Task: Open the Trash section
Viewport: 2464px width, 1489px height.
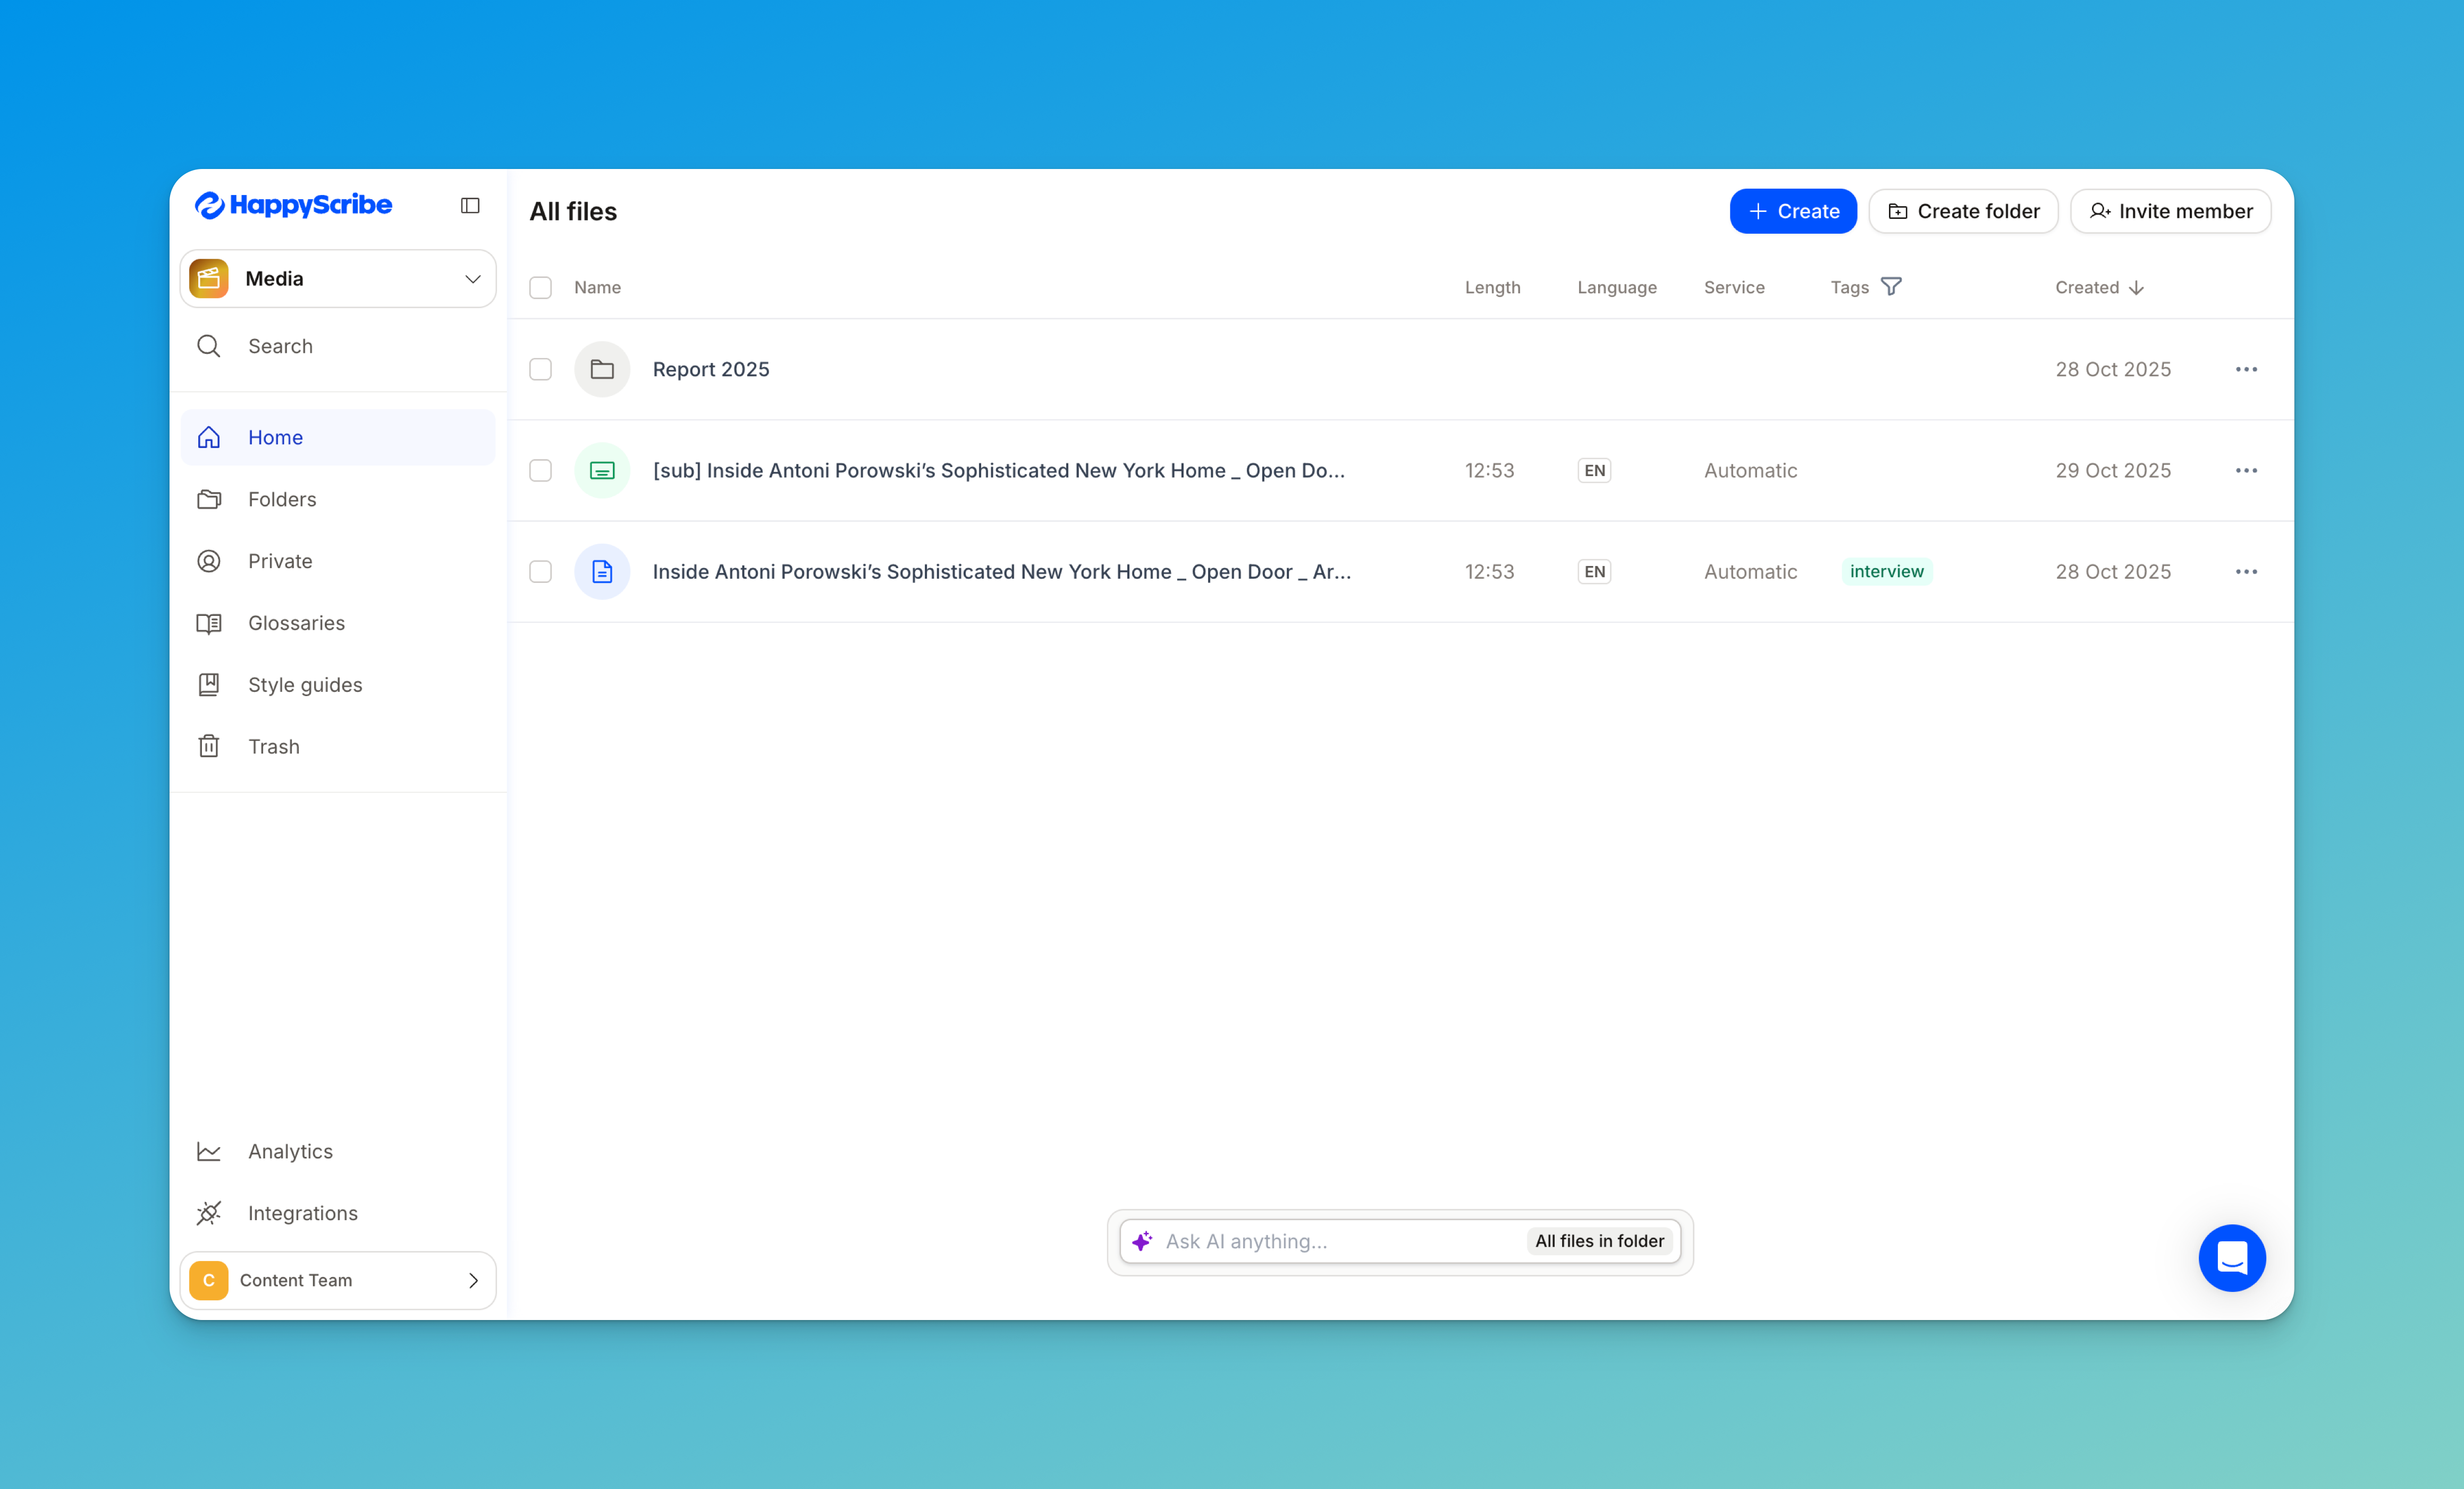Action: pyautogui.click(x=274, y=746)
